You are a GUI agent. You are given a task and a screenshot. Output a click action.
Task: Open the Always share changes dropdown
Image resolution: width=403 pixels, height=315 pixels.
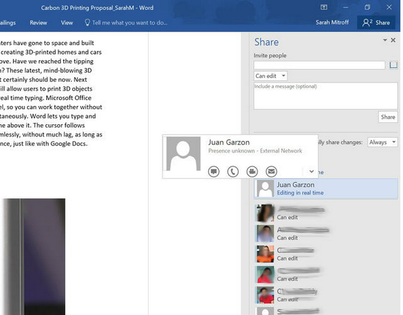click(x=382, y=142)
